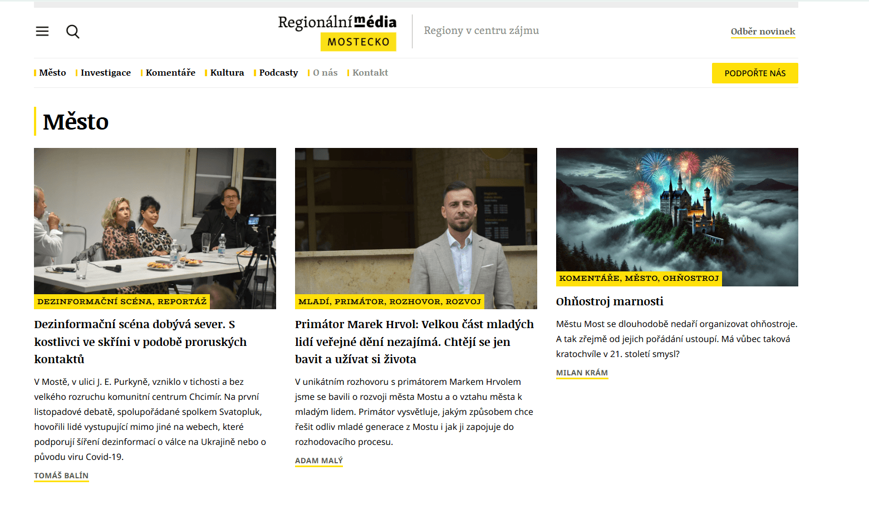Image resolution: width=869 pixels, height=520 pixels.
Task: Open the Investigace section
Action: [105, 73]
